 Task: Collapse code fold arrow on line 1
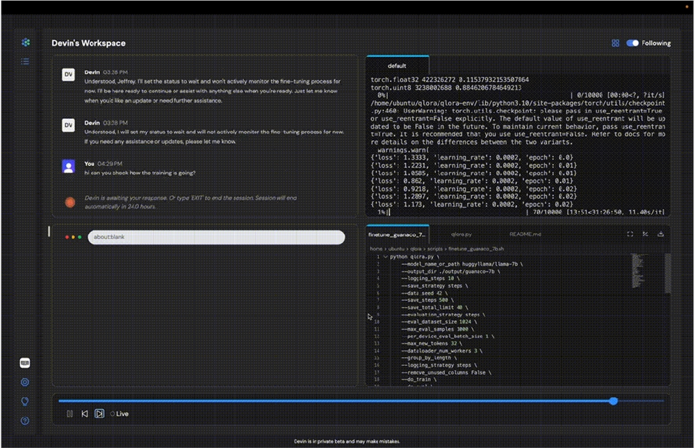(385, 256)
